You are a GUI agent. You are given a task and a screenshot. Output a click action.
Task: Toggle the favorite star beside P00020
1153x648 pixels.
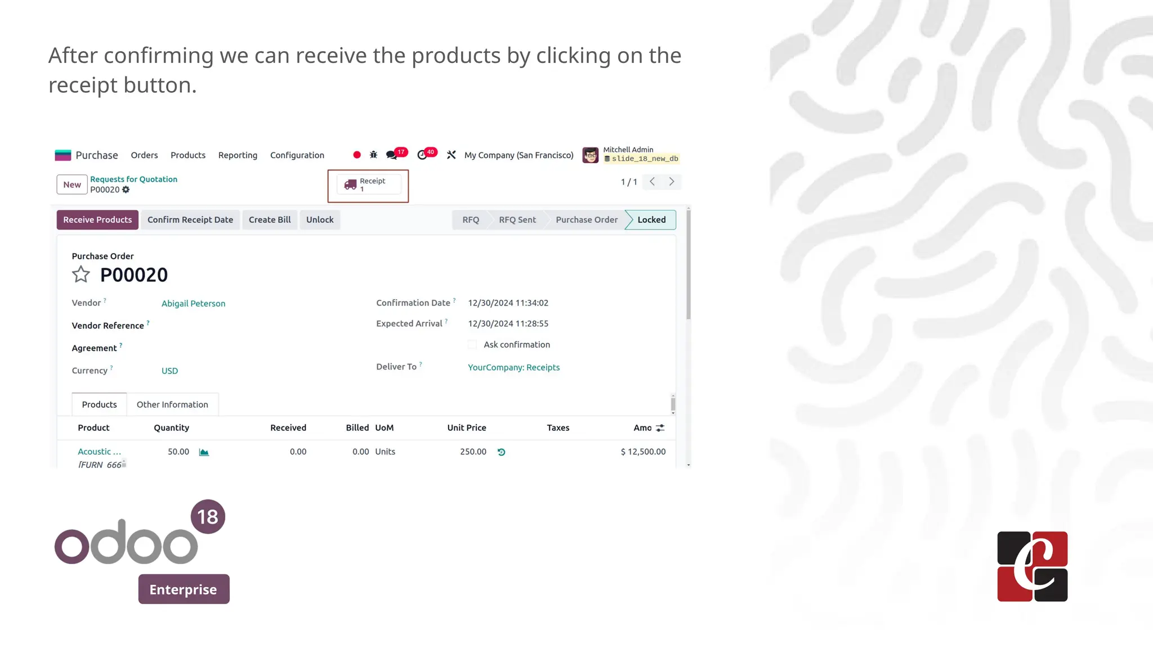coord(81,274)
